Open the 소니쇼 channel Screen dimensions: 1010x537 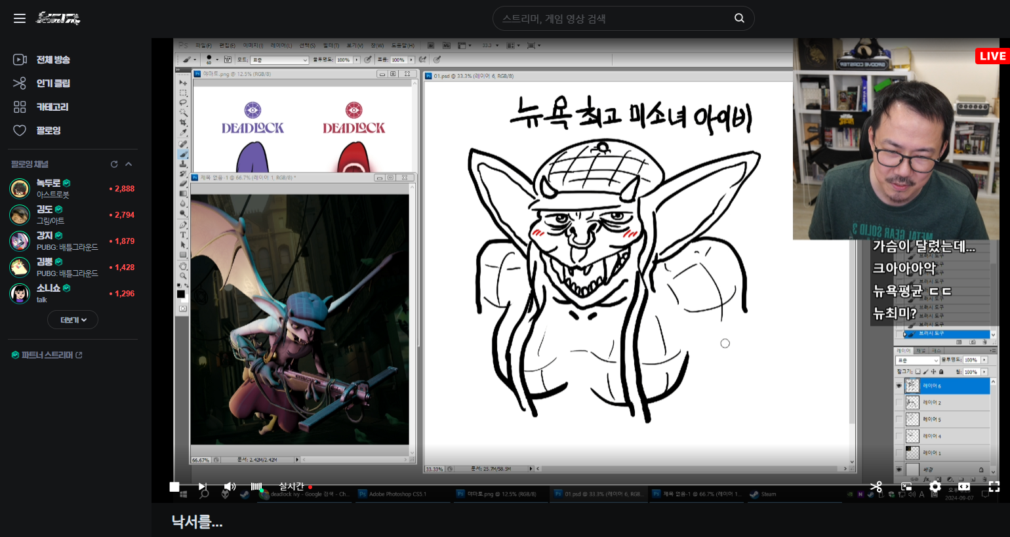click(x=72, y=293)
